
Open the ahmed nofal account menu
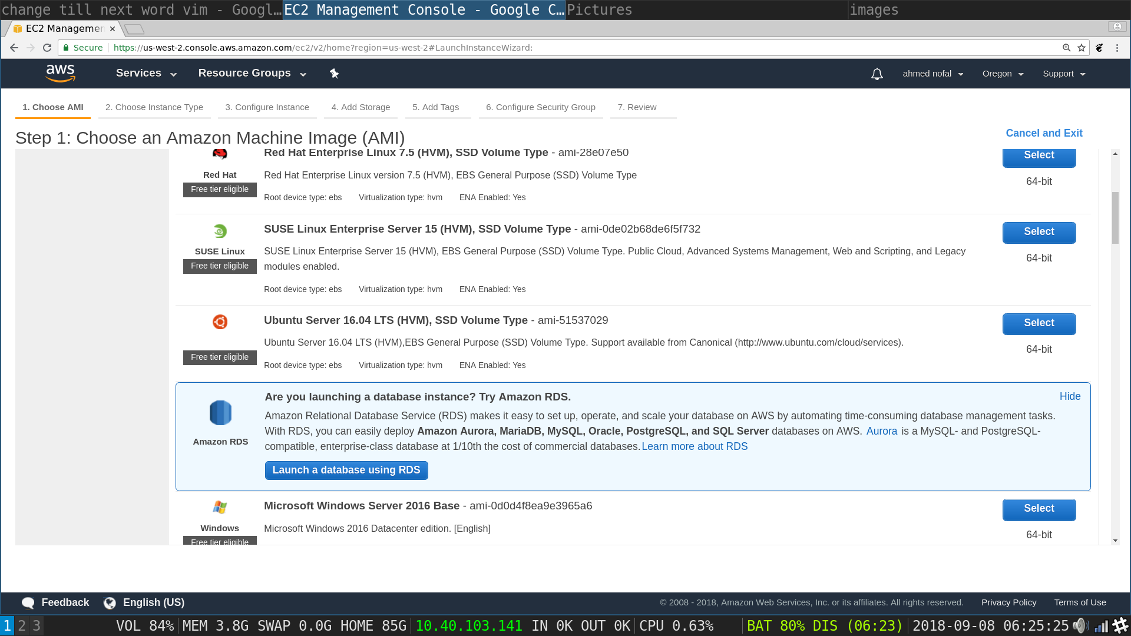pos(932,74)
